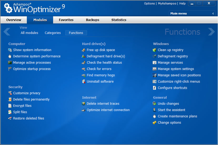Click the Undo changes icon
Viewport: 218px width, 145px height.
155,104
